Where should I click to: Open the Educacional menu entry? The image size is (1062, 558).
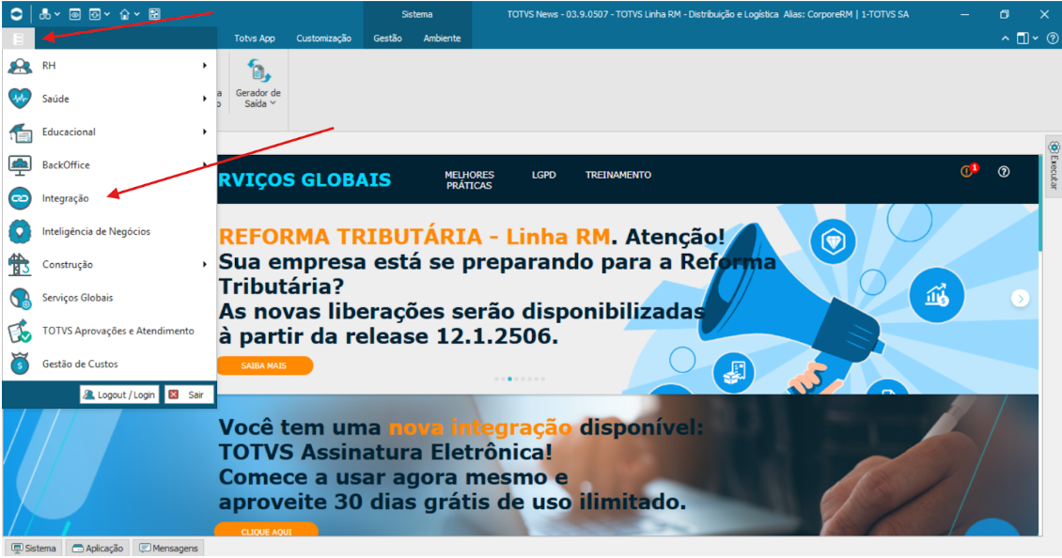109,132
